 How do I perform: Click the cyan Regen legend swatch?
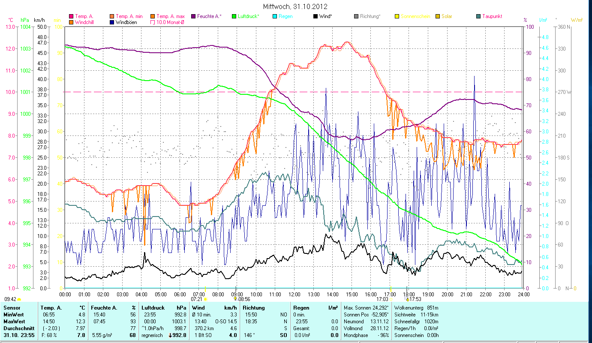pos(275,16)
